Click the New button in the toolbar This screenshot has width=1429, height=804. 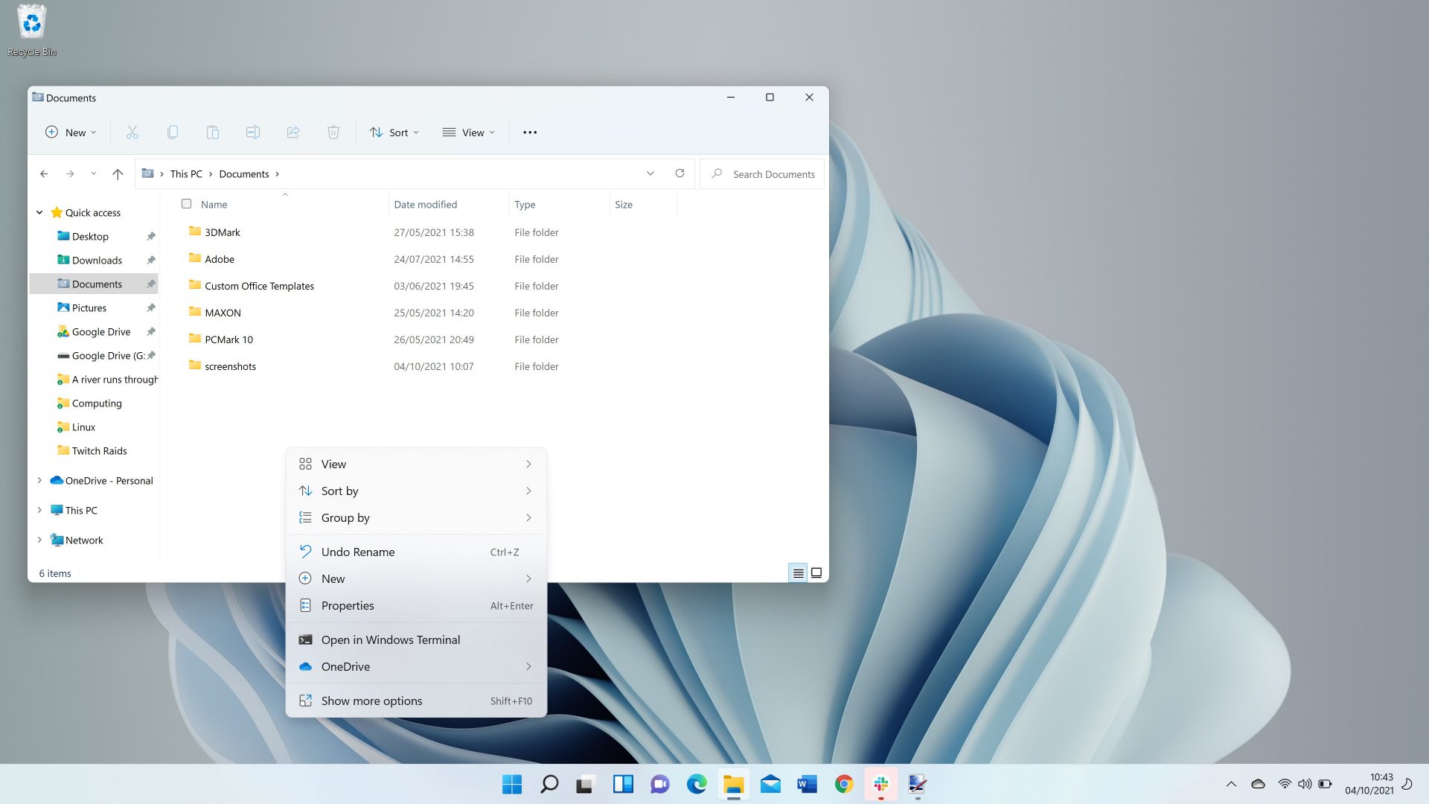coord(70,132)
